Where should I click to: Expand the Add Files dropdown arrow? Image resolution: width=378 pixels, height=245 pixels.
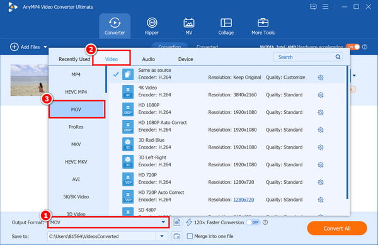45,47
